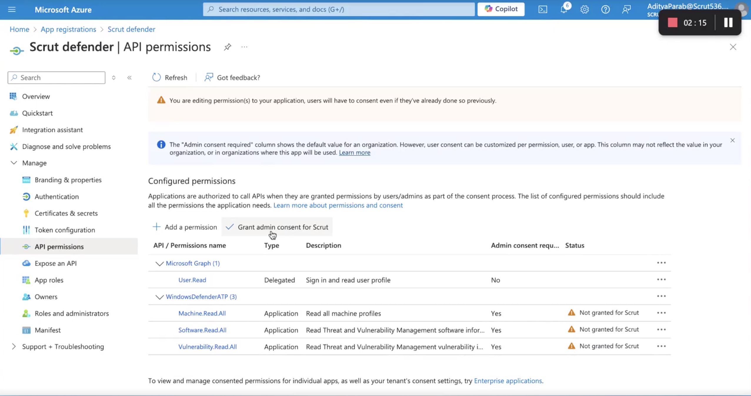
Task: Open Cloud Shell terminal icon
Action: (543, 9)
